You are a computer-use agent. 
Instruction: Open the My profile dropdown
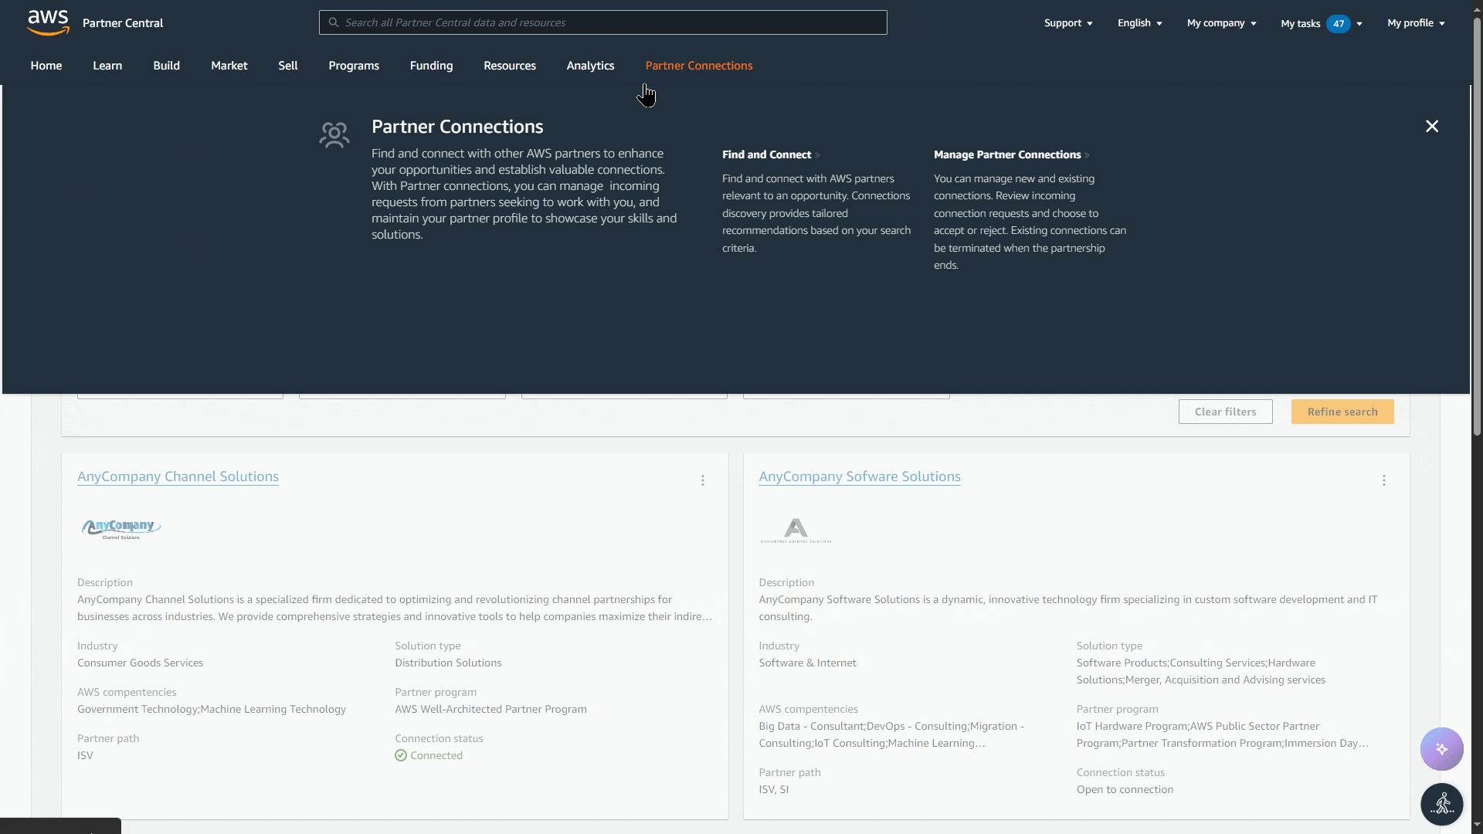(x=1415, y=23)
